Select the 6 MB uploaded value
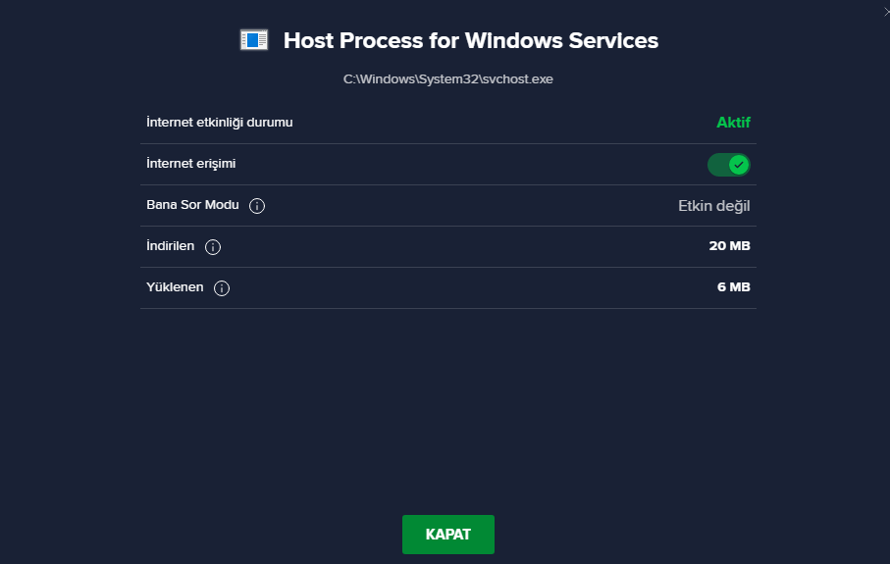Image resolution: width=890 pixels, height=564 pixels. (x=734, y=287)
